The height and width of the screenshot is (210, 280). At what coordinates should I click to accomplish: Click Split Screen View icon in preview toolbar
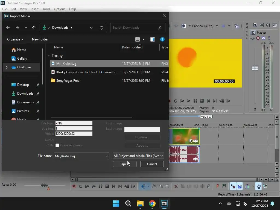183,26
